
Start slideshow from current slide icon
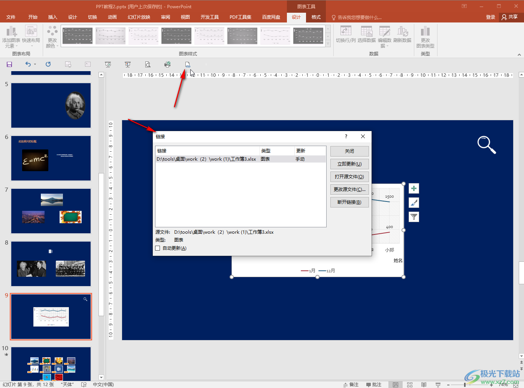coord(128,64)
